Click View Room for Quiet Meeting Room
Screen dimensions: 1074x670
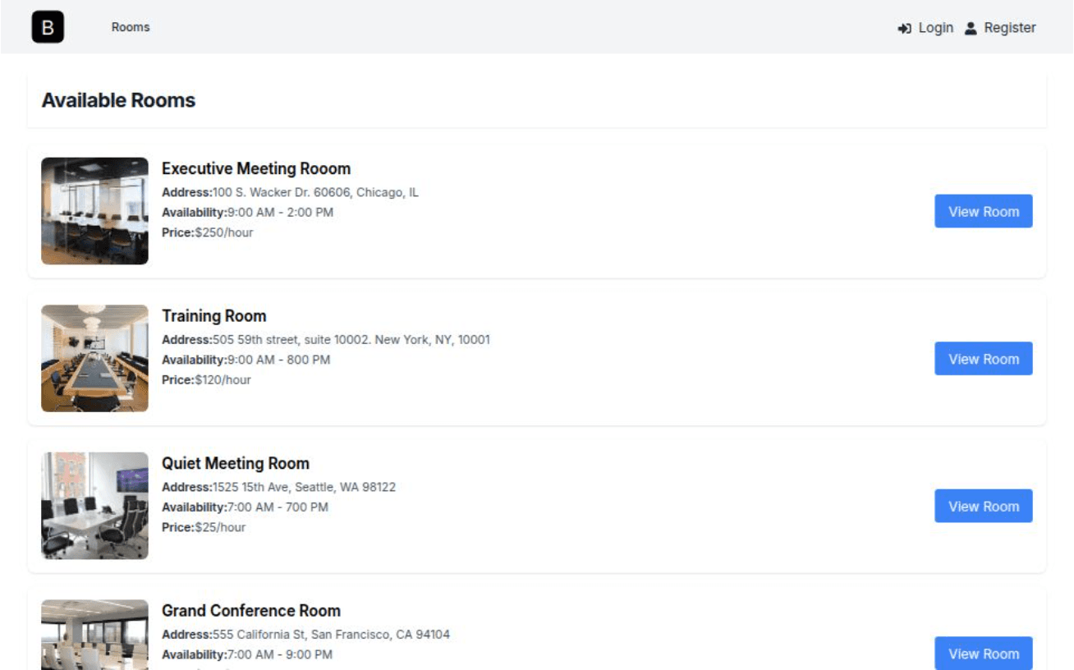coord(983,506)
